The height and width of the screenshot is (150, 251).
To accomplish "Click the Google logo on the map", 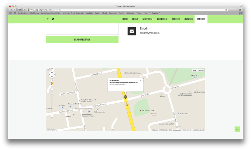I will pyautogui.click(x=51, y=129).
